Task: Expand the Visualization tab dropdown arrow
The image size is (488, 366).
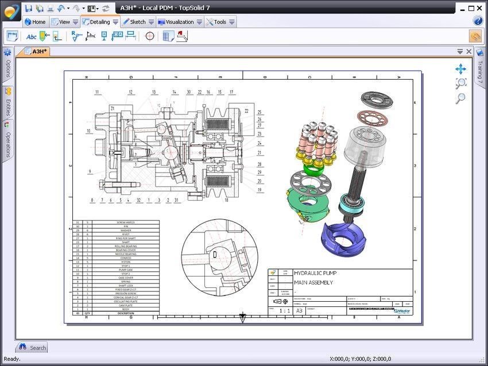Action: point(199,22)
